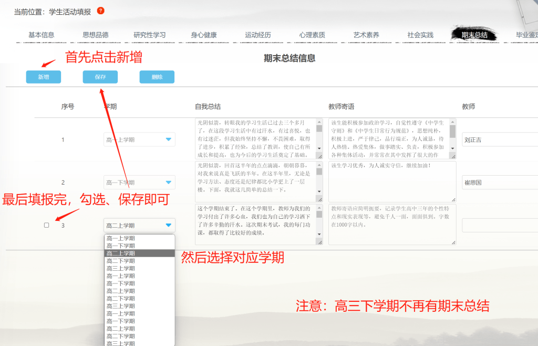Click the empty 教师 field in row 3
Screen dimensions: 538x346
(499, 226)
